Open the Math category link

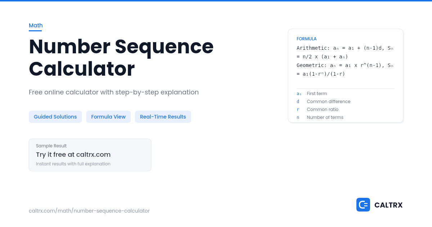[36, 25]
